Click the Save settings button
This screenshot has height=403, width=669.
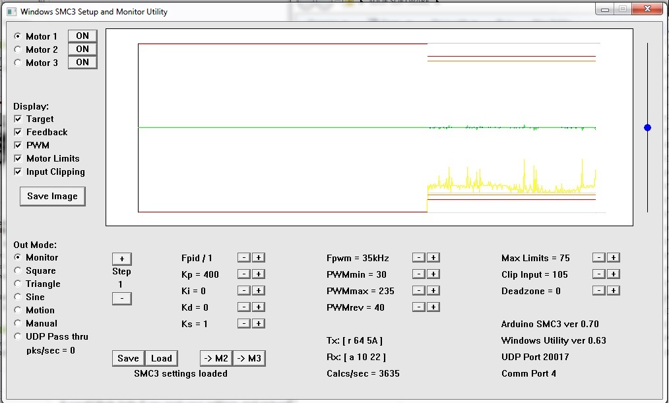(129, 358)
